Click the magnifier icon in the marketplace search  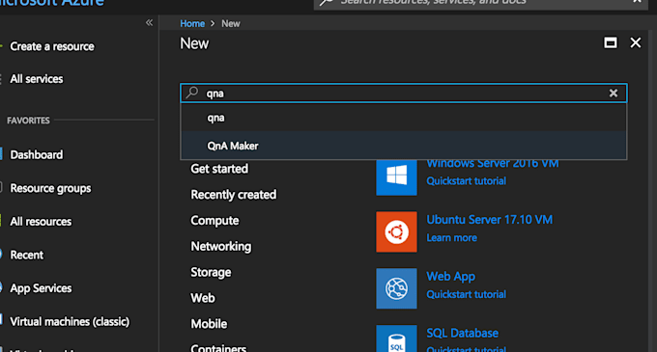coord(192,93)
